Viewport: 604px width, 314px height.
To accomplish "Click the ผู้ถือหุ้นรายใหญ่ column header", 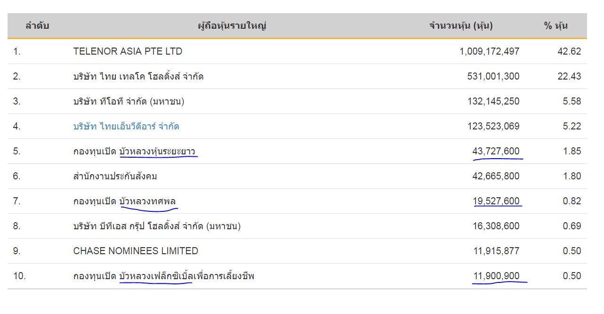I will [232, 26].
